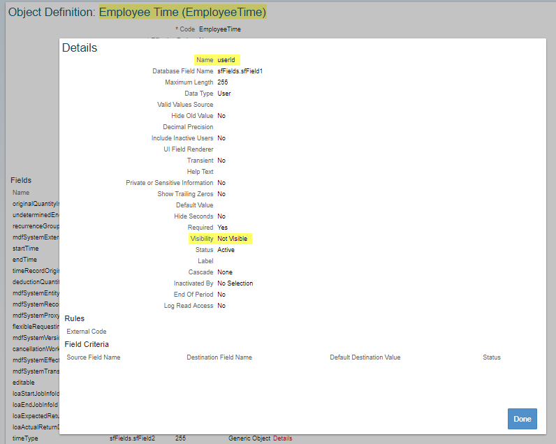Screen dimensions: 556x444
Task: Click the External Code column header
Action: (x=87, y=332)
